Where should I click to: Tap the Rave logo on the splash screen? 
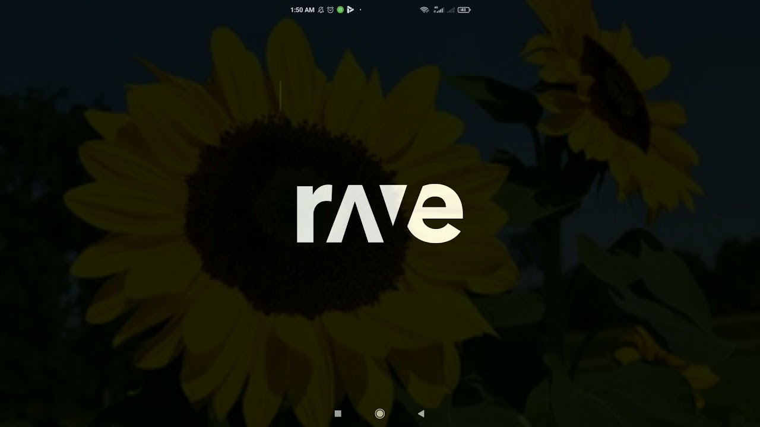click(x=379, y=214)
